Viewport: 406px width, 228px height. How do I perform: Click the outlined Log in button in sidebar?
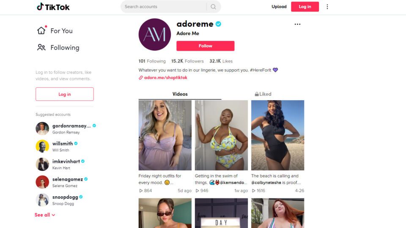point(64,94)
